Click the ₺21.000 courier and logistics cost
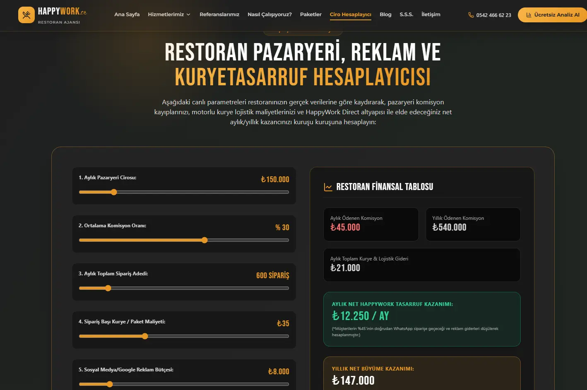 point(345,268)
